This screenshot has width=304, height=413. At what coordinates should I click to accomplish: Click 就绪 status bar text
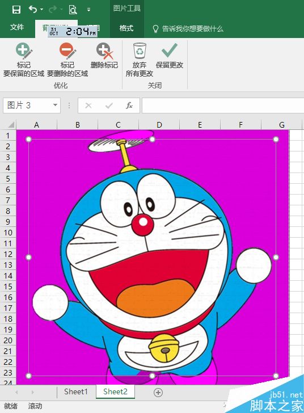coord(11,406)
